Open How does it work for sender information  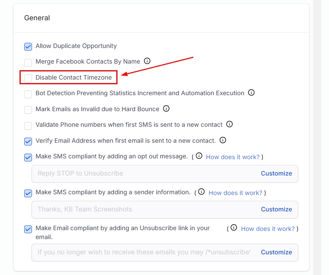click(x=235, y=193)
